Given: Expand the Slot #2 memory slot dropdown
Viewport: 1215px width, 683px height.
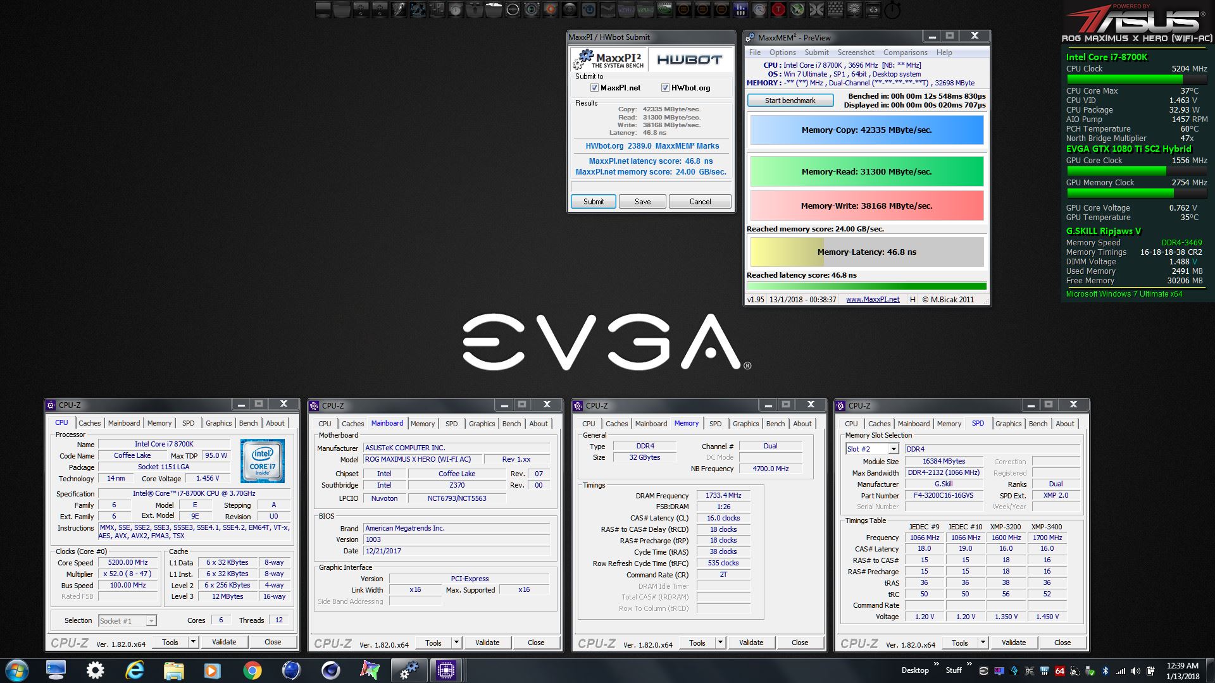Looking at the screenshot, I should click(x=894, y=449).
